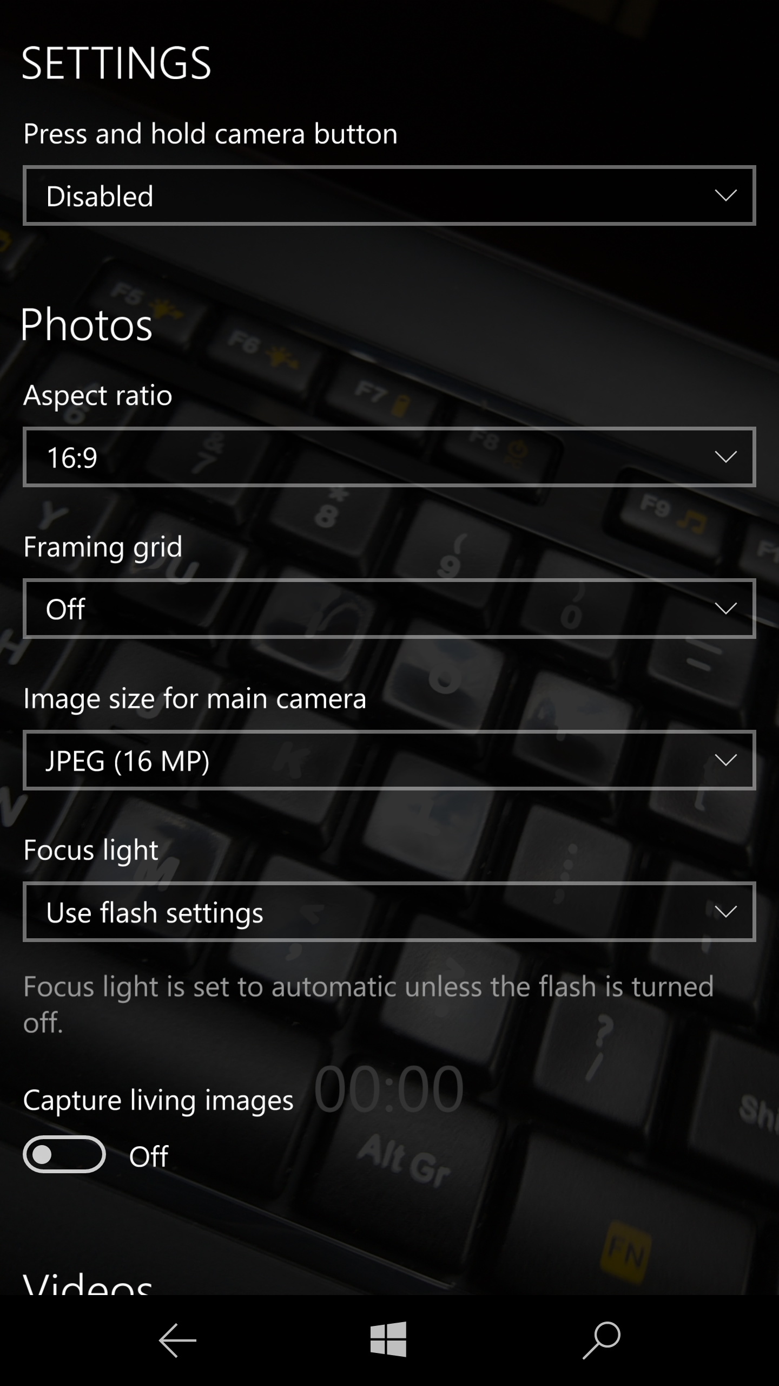This screenshot has width=779, height=1386.
Task: Tap the Photos section heading
Action: 87,325
